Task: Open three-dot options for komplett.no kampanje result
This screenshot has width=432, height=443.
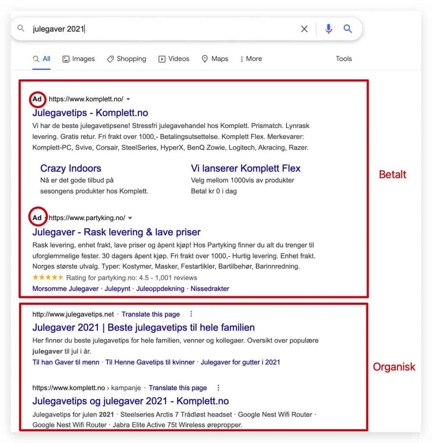Action: [218, 388]
